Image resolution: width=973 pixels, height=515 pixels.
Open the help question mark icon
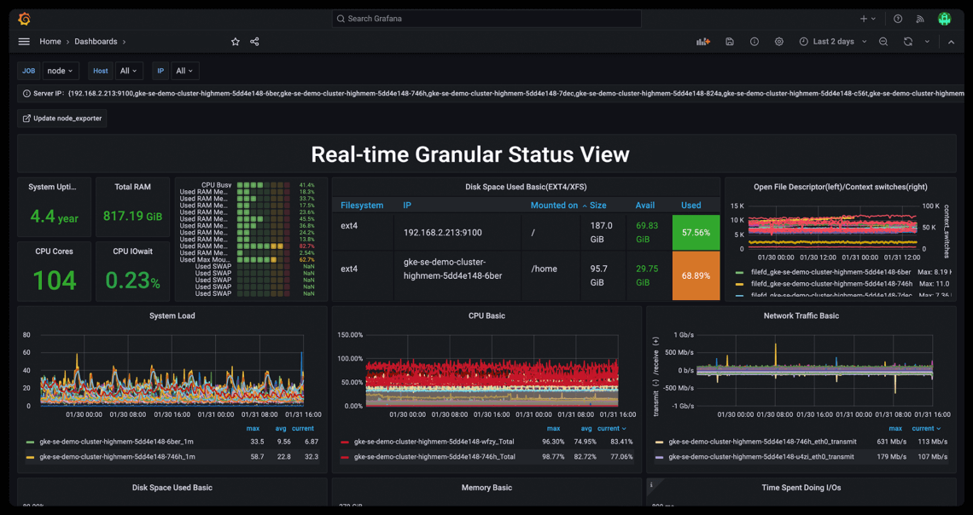tap(898, 18)
